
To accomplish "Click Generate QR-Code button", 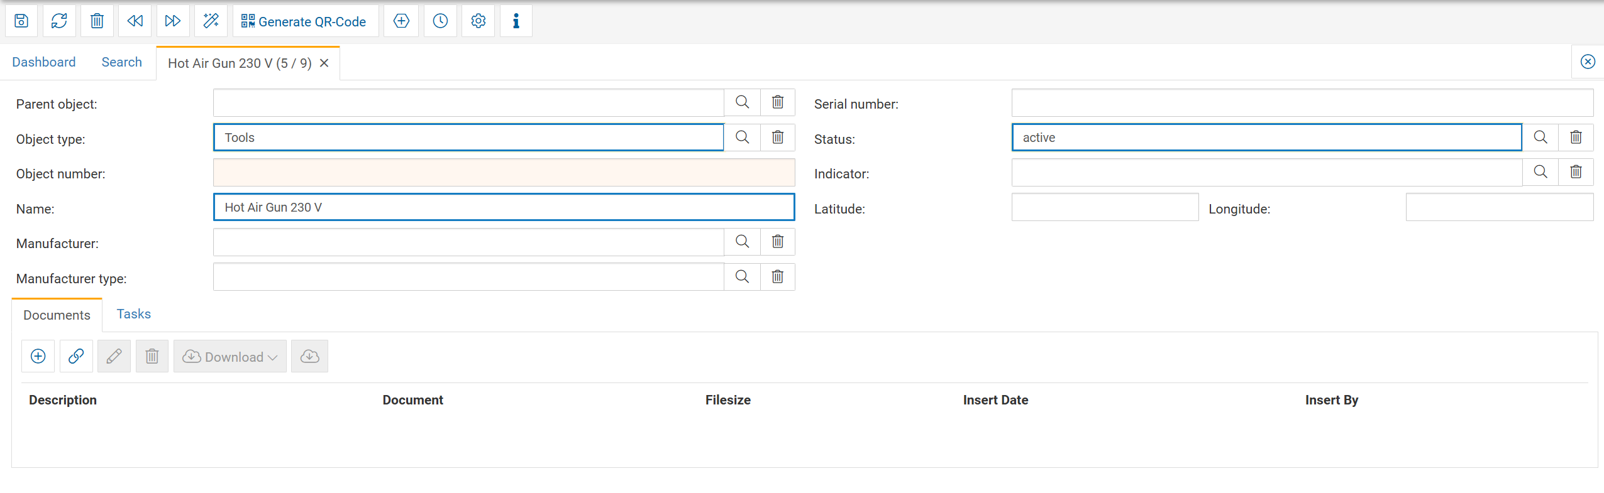I will point(305,21).
